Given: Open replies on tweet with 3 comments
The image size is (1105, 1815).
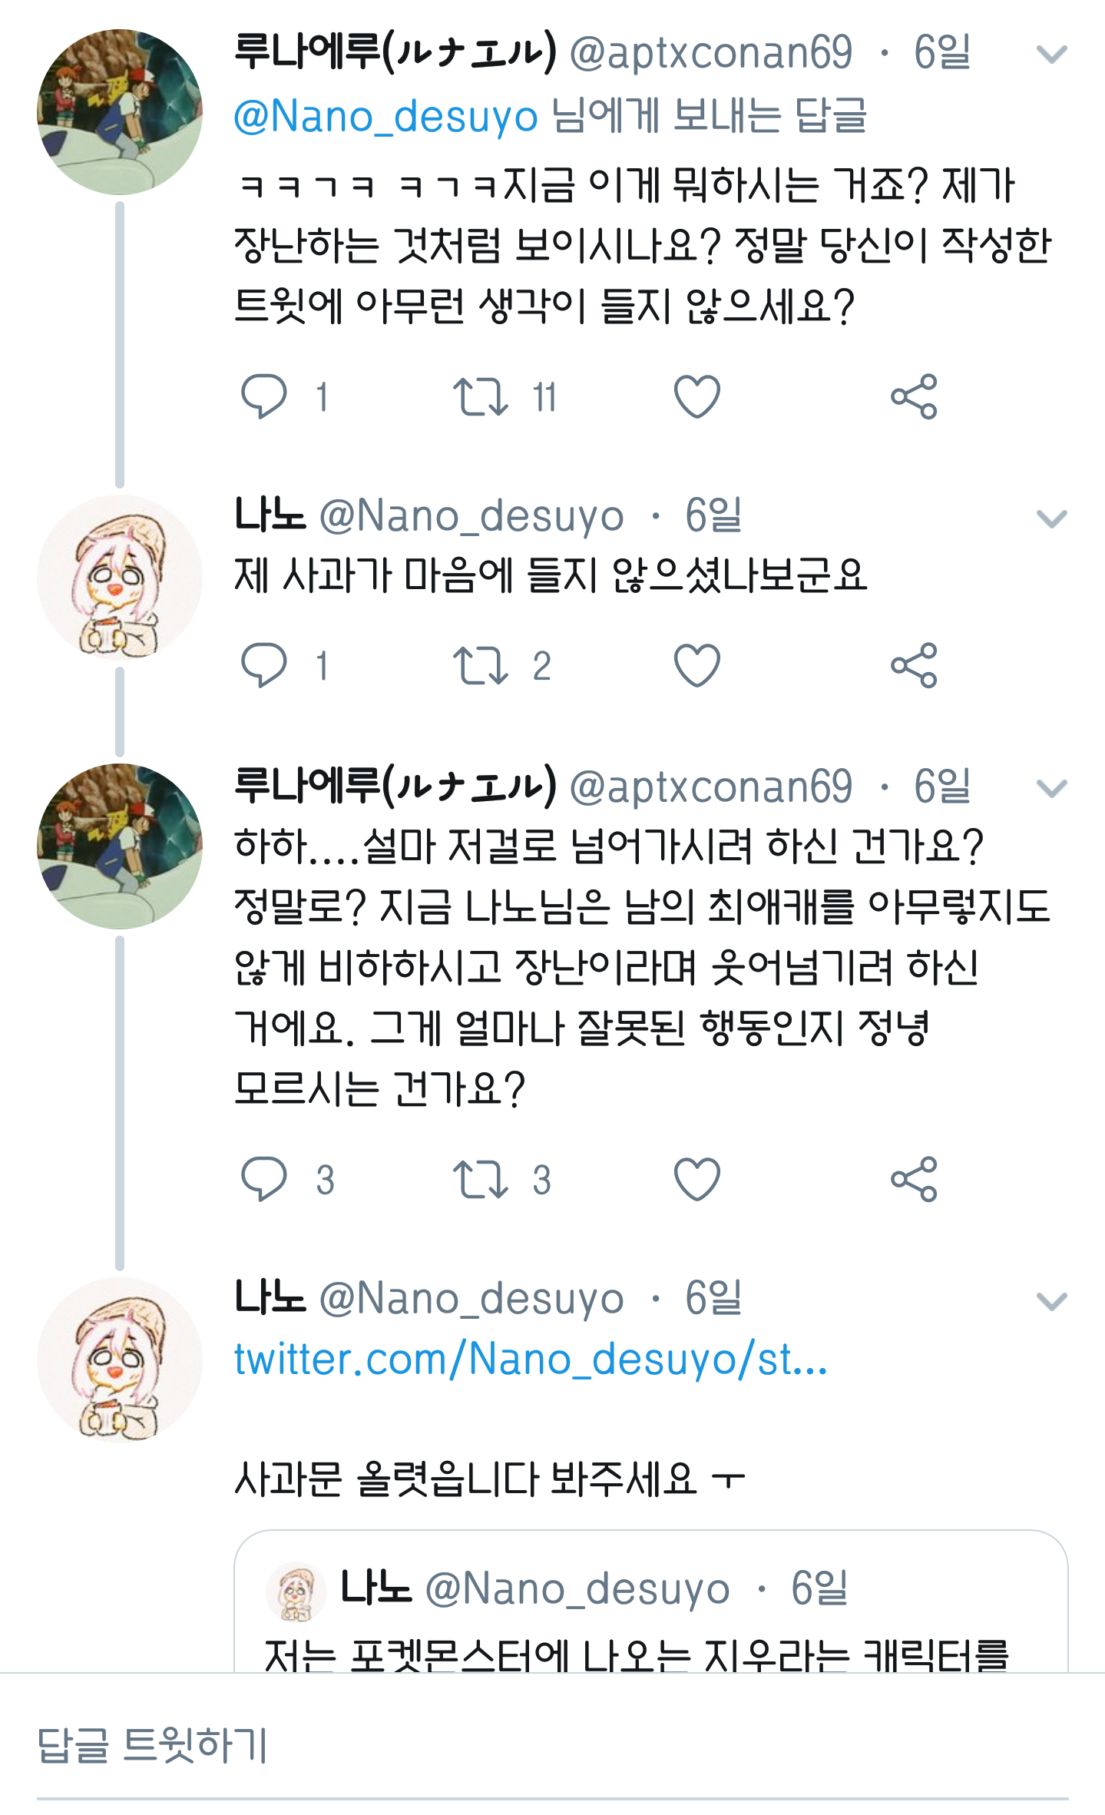Looking at the screenshot, I should (264, 1179).
